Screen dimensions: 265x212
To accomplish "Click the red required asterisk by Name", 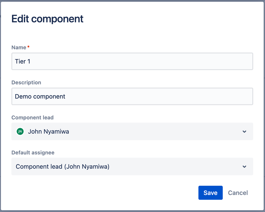I will point(28,47).
